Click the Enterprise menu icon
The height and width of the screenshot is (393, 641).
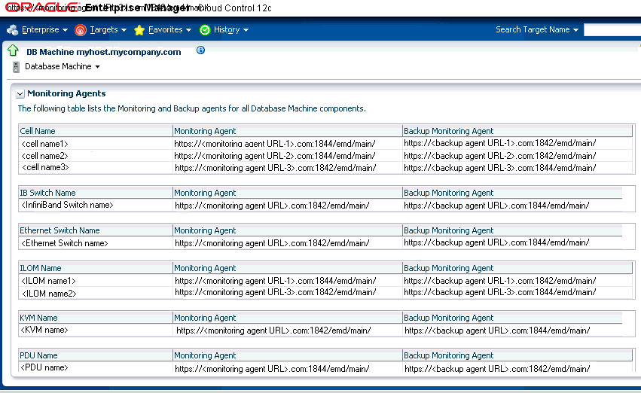pos(13,30)
